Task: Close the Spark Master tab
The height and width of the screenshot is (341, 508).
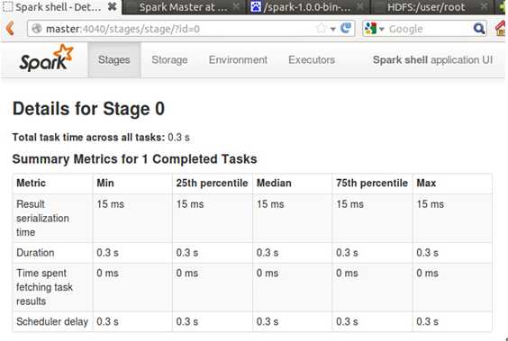Action: (x=236, y=6)
